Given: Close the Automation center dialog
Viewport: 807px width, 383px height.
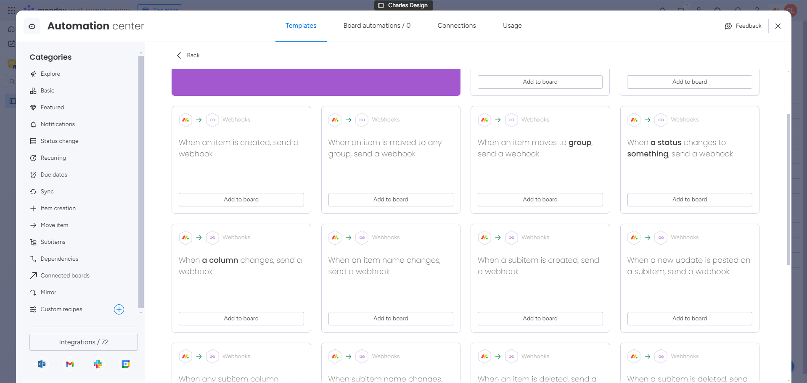Looking at the screenshot, I should coord(778,26).
